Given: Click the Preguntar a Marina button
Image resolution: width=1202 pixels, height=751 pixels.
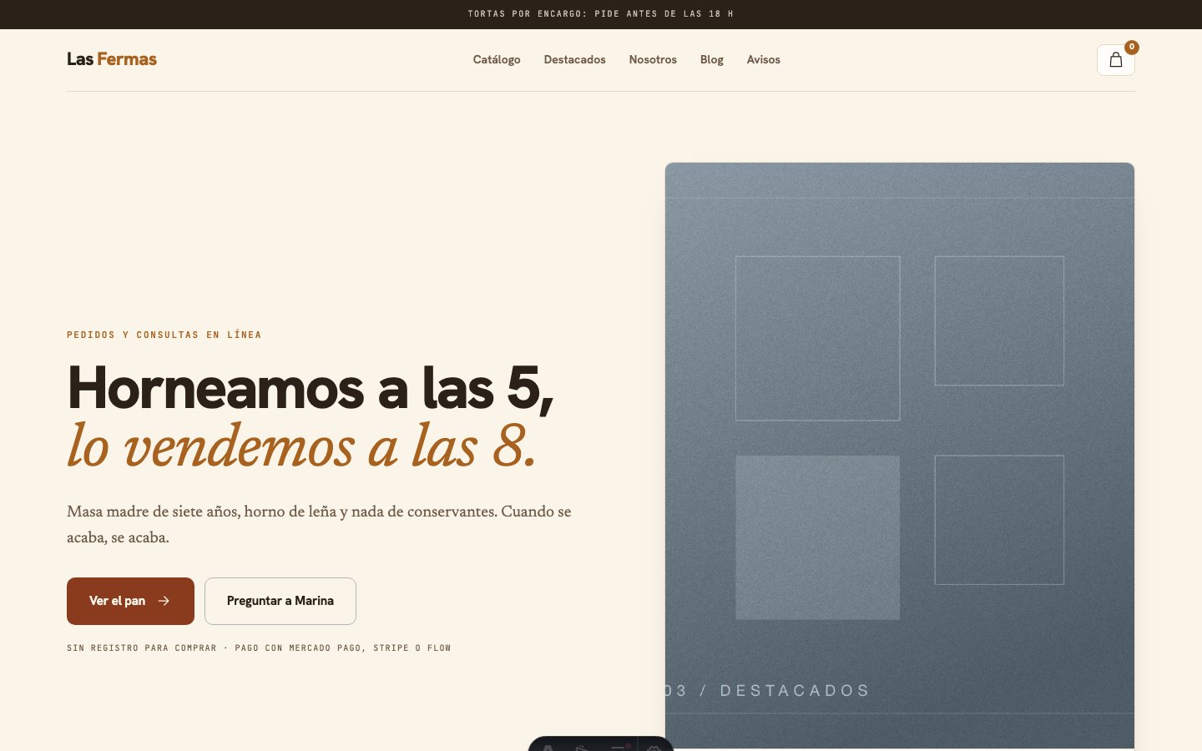Looking at the screenshot, I should pos(280,601).
